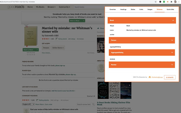This screenshot has height=113, width=181.
Task: Click Want to Read in the top banner
Action: [76, 21]
